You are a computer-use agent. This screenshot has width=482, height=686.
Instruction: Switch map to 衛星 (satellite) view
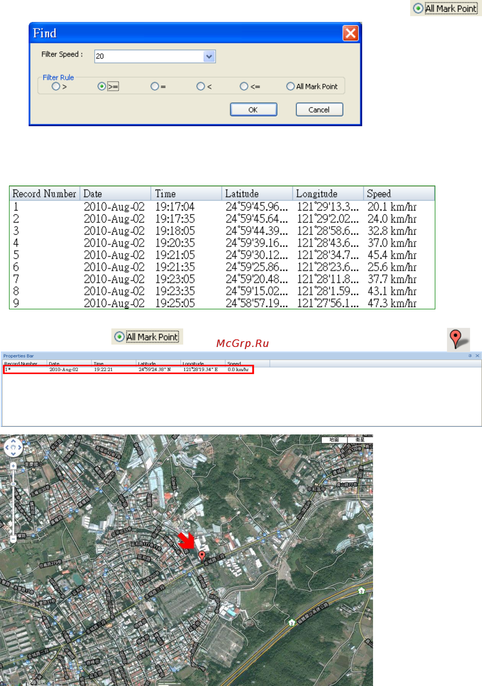pos(360,439)
